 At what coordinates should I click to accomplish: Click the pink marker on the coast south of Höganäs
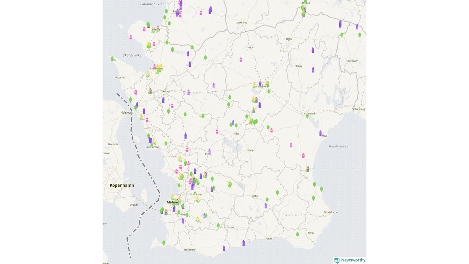click(x=136, y=92)
